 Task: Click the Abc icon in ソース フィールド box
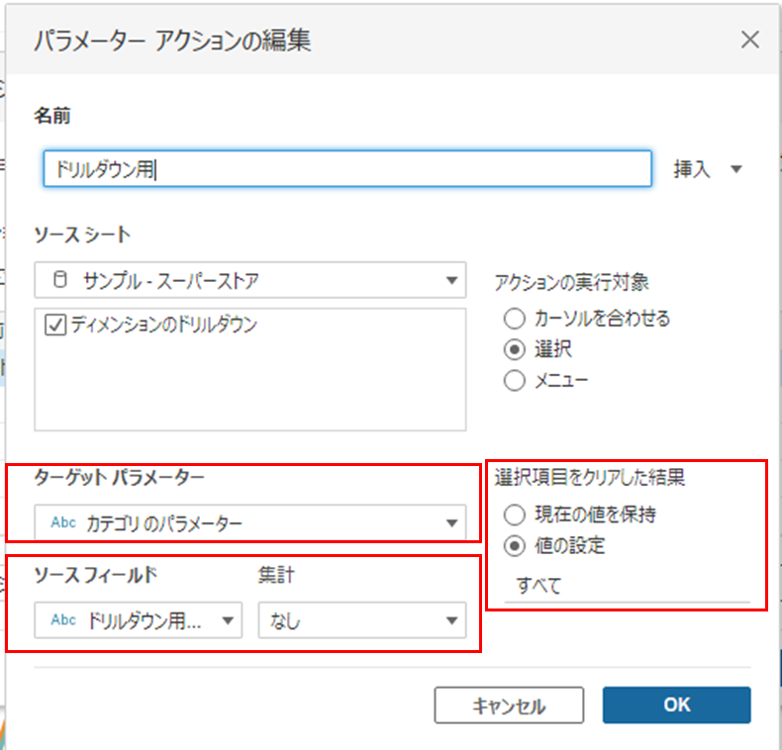coord(62,620)
